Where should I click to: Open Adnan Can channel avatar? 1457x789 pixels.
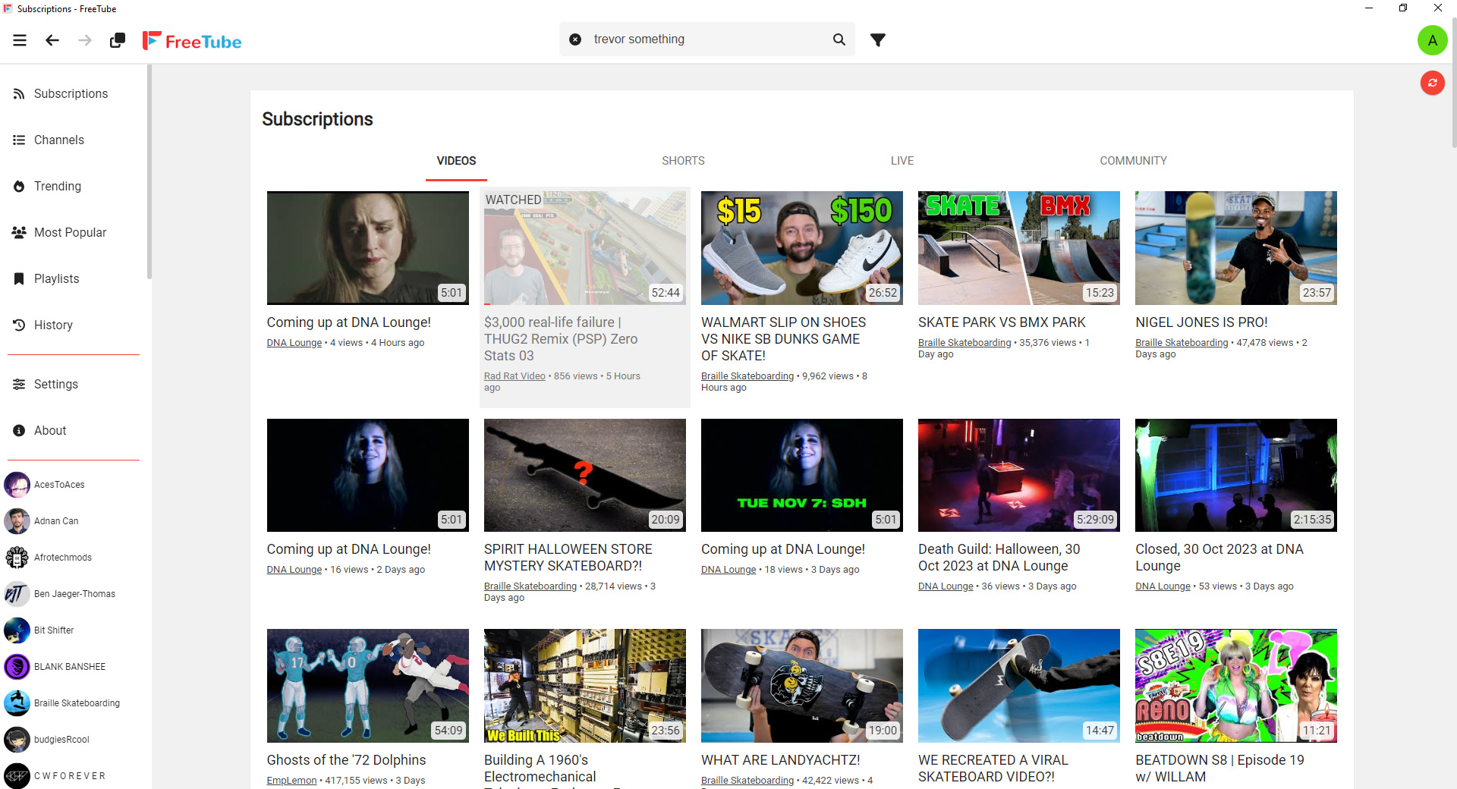pyautogui.click(x=17, y=520)
